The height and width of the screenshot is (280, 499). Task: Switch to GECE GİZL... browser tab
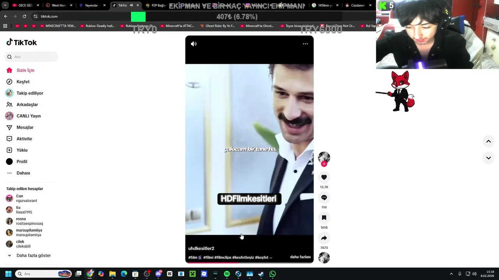coord(25,5)
